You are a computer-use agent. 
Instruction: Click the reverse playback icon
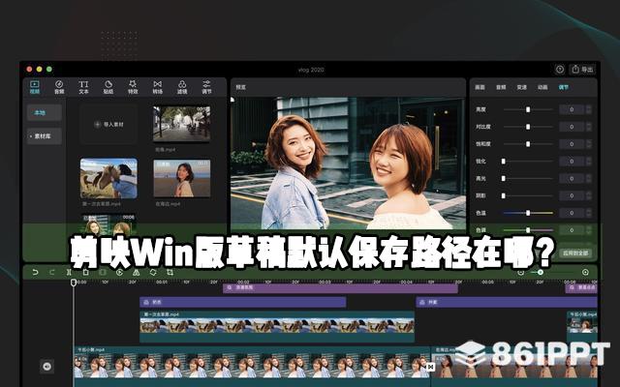(119, 272)
